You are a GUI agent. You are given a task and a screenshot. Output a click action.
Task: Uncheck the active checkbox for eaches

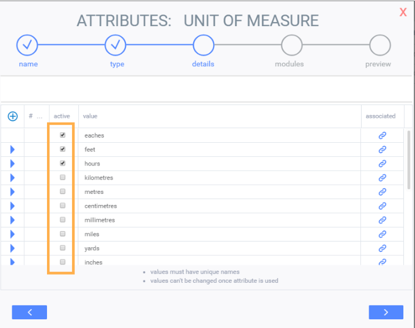[63, 135]
